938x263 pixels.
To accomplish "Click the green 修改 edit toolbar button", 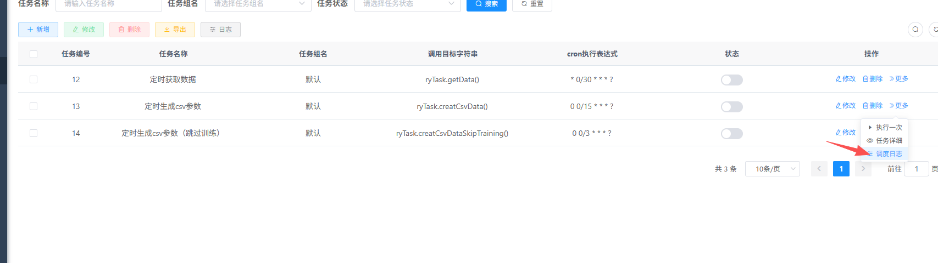I will point(84,30).
